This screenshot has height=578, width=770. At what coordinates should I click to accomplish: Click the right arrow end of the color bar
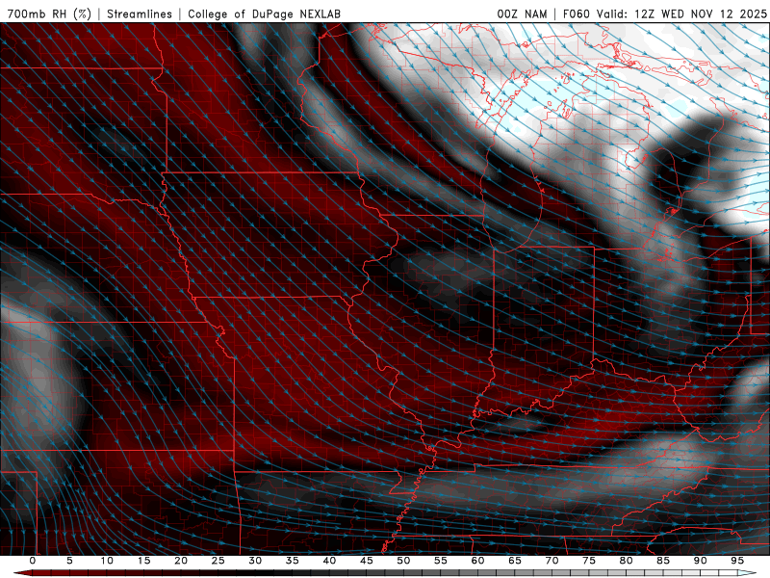748,573
